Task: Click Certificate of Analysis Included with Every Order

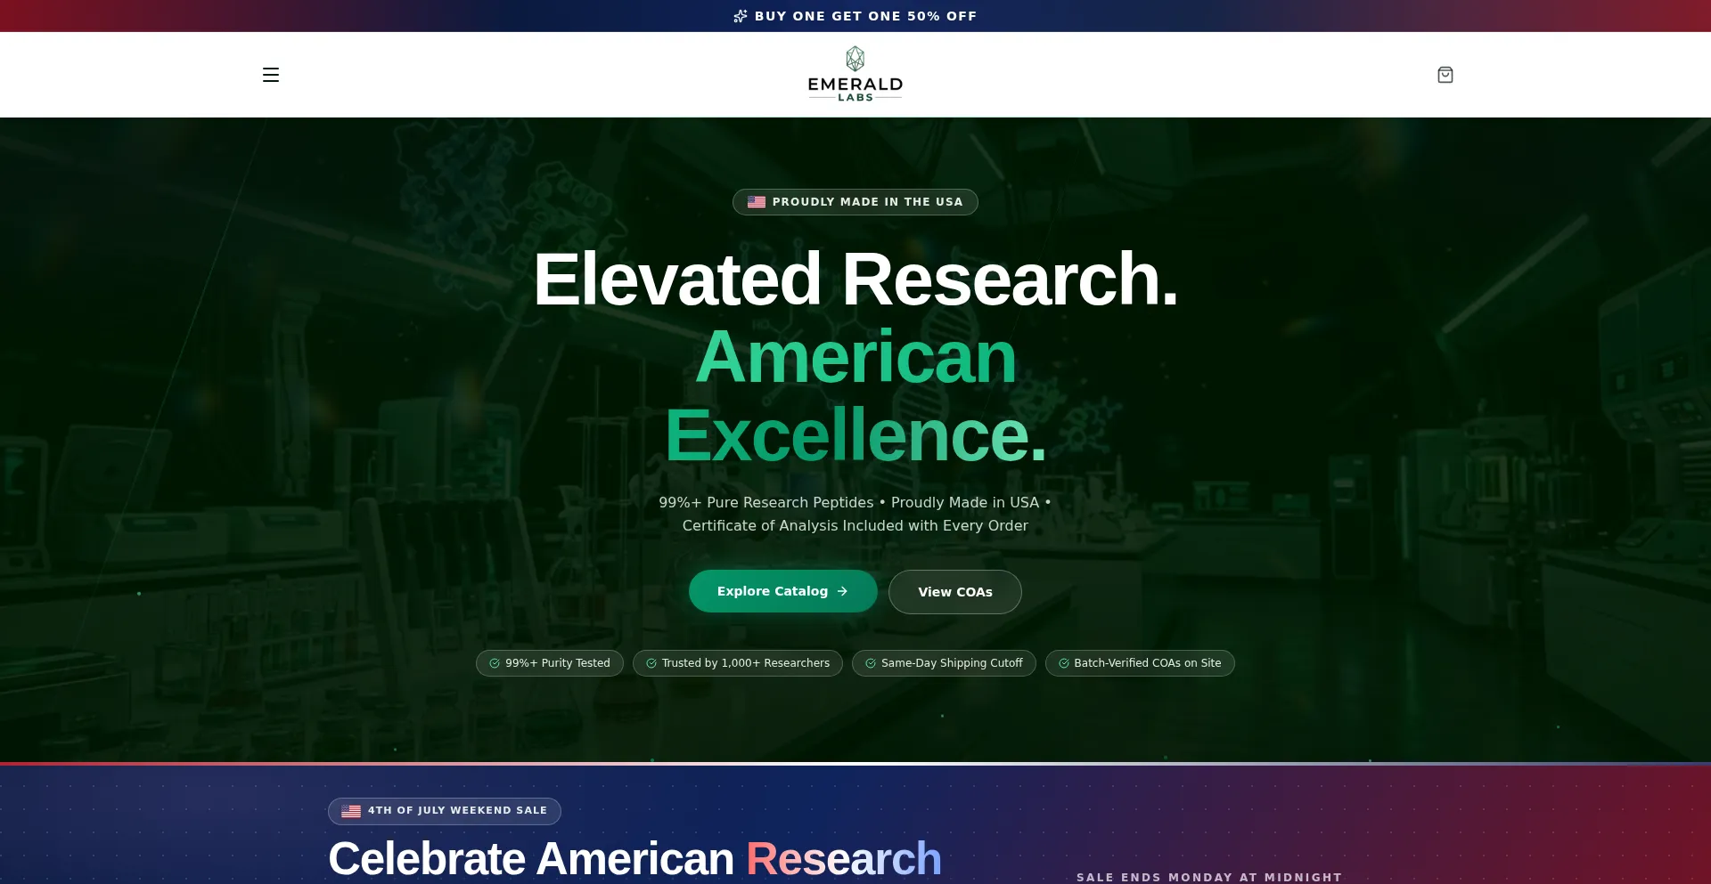Action: (x=855, y=526)
